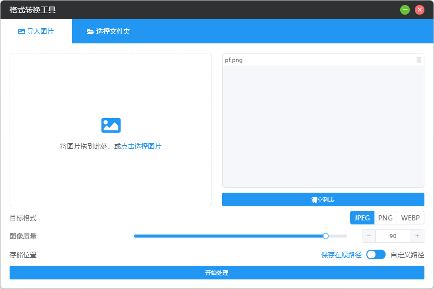Image resolution: width=434 pixels, height=289 pixels.
Task: Decrease quality with the minus button
Action: (x=369, y=236)
